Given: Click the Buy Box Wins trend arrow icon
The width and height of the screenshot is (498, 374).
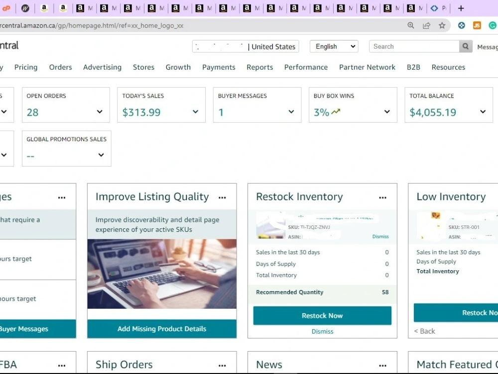Looking at the screenshot, I should [336, 112].
